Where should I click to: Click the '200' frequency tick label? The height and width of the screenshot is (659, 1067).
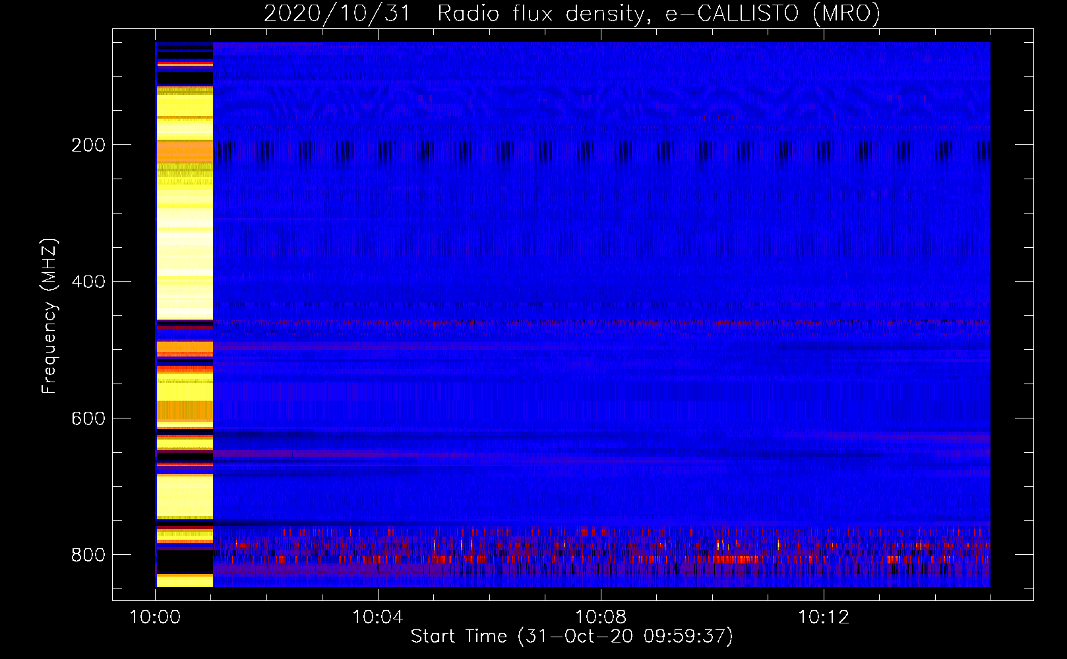(x=88, y=145)
